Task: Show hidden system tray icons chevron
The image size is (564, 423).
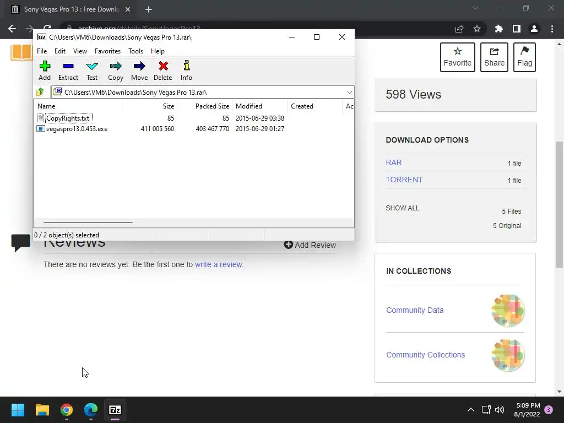Action: coord(470,410)
